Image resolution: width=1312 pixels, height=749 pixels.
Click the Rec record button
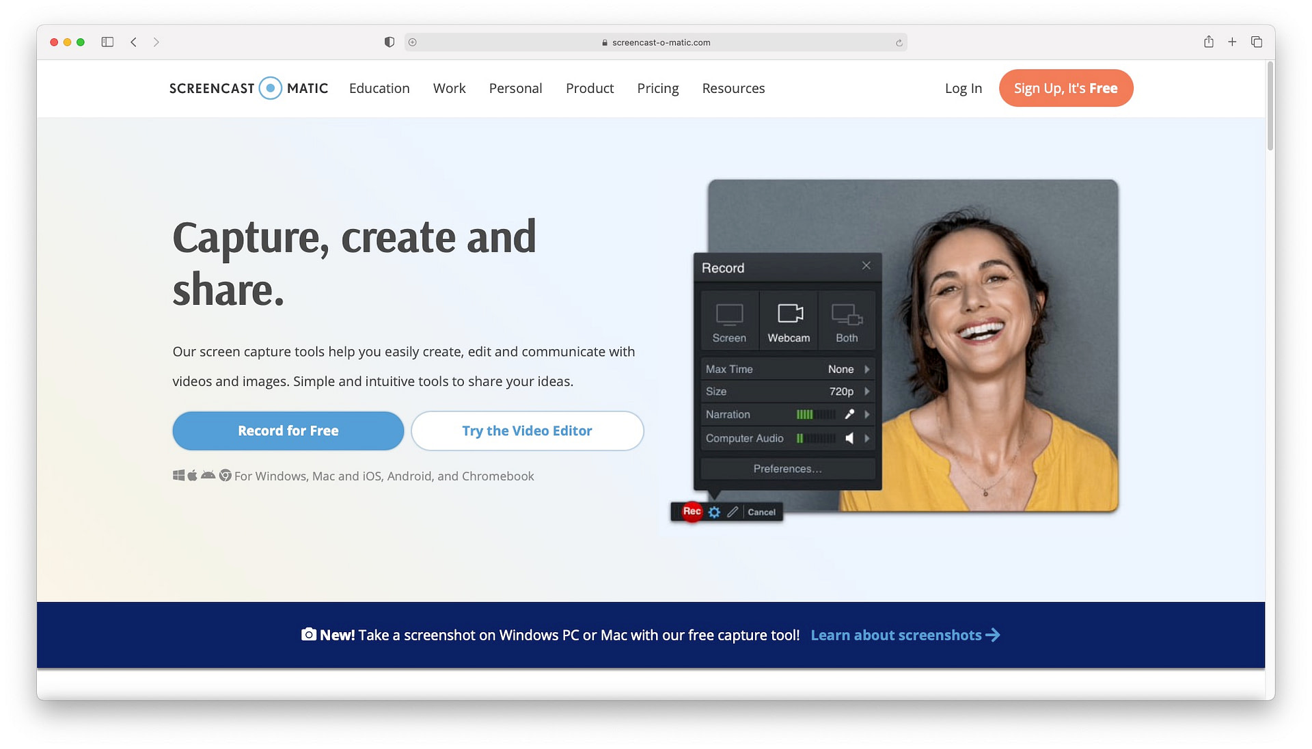(691, 511)
